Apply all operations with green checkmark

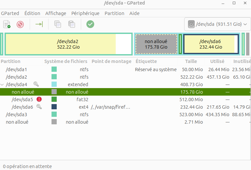click(90, 24)
